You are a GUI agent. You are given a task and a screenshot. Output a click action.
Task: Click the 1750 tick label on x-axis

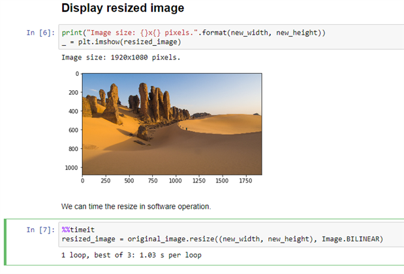[245, 180]
